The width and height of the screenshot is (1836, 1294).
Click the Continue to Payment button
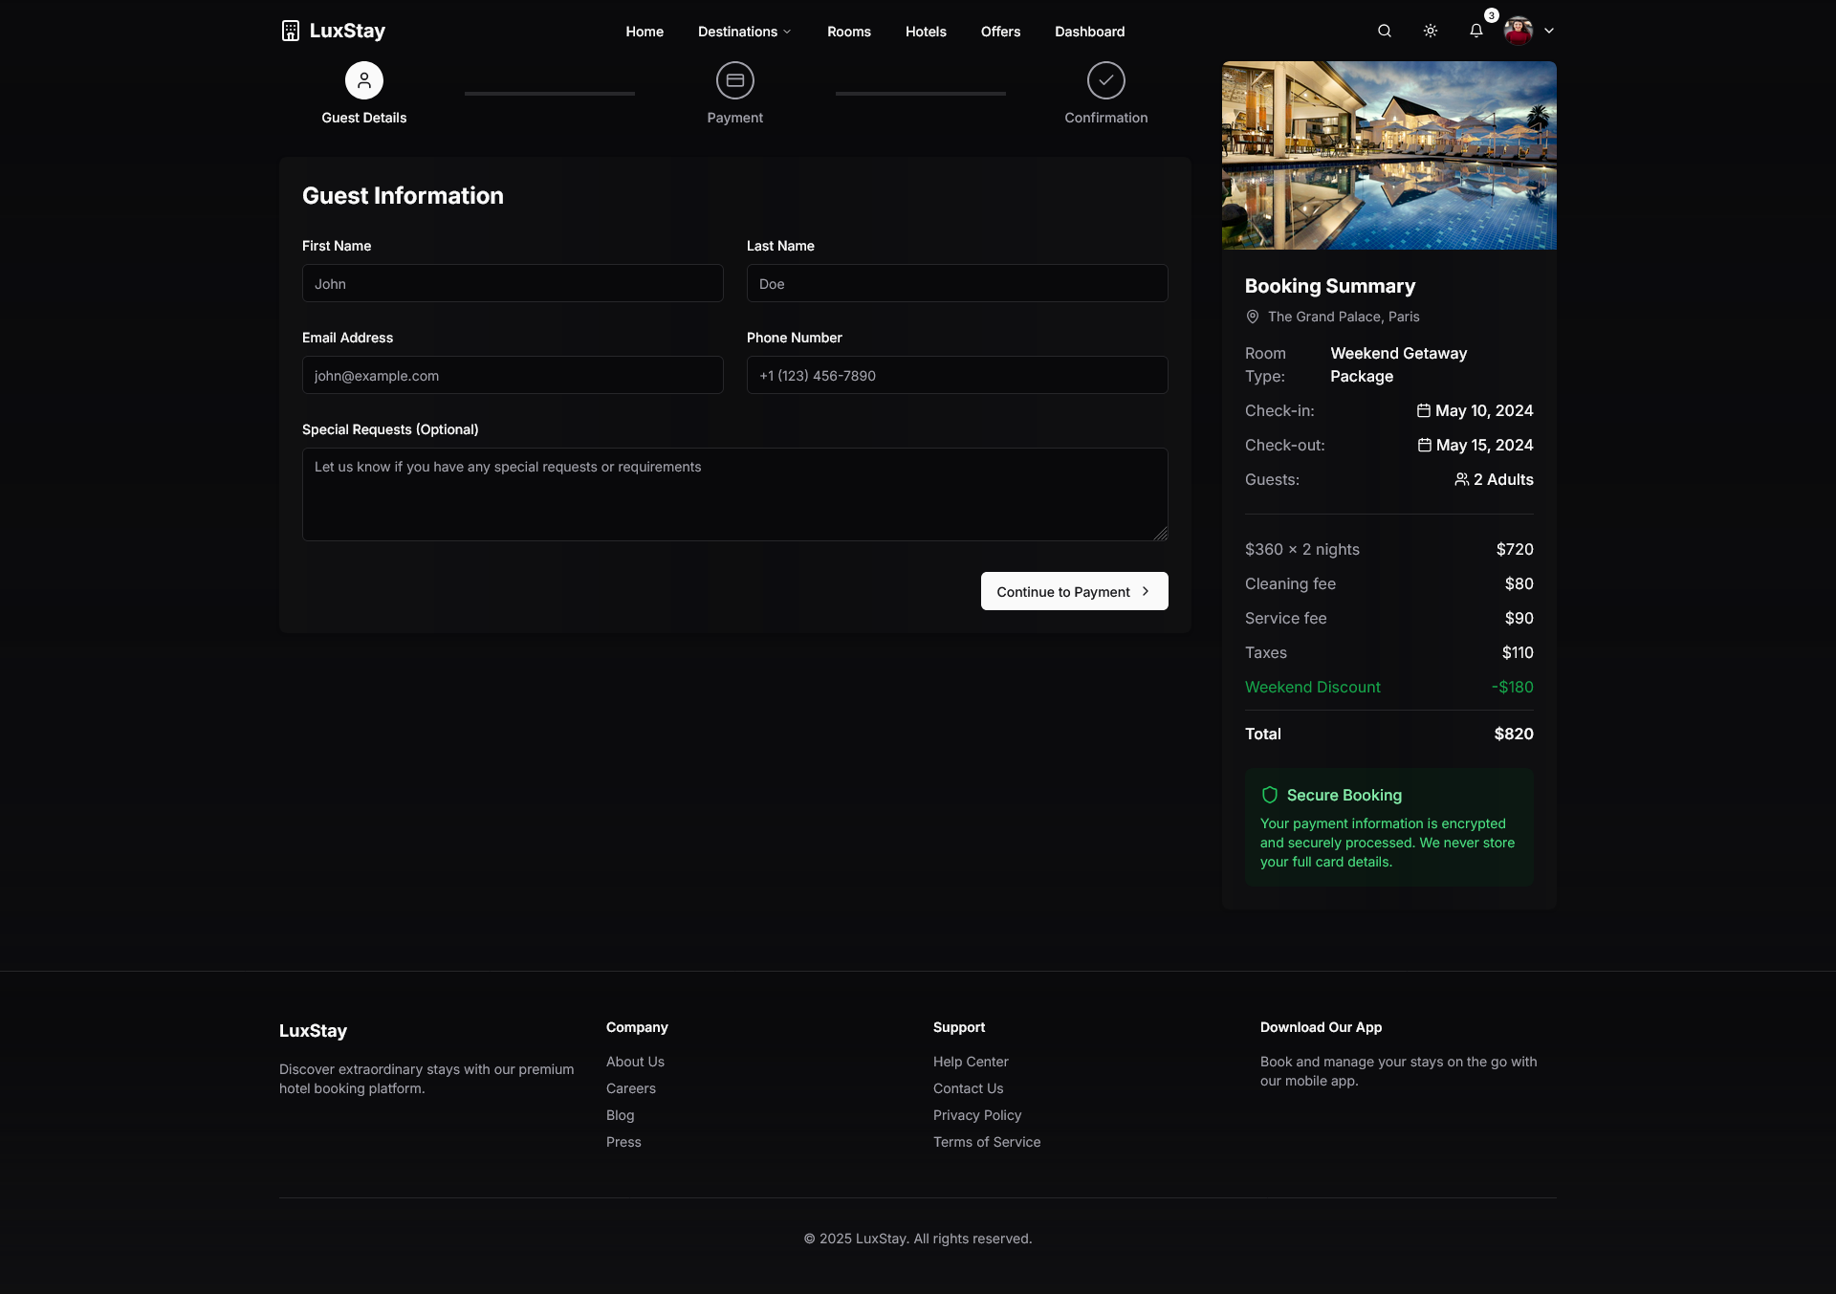(x=1075, y=591)
